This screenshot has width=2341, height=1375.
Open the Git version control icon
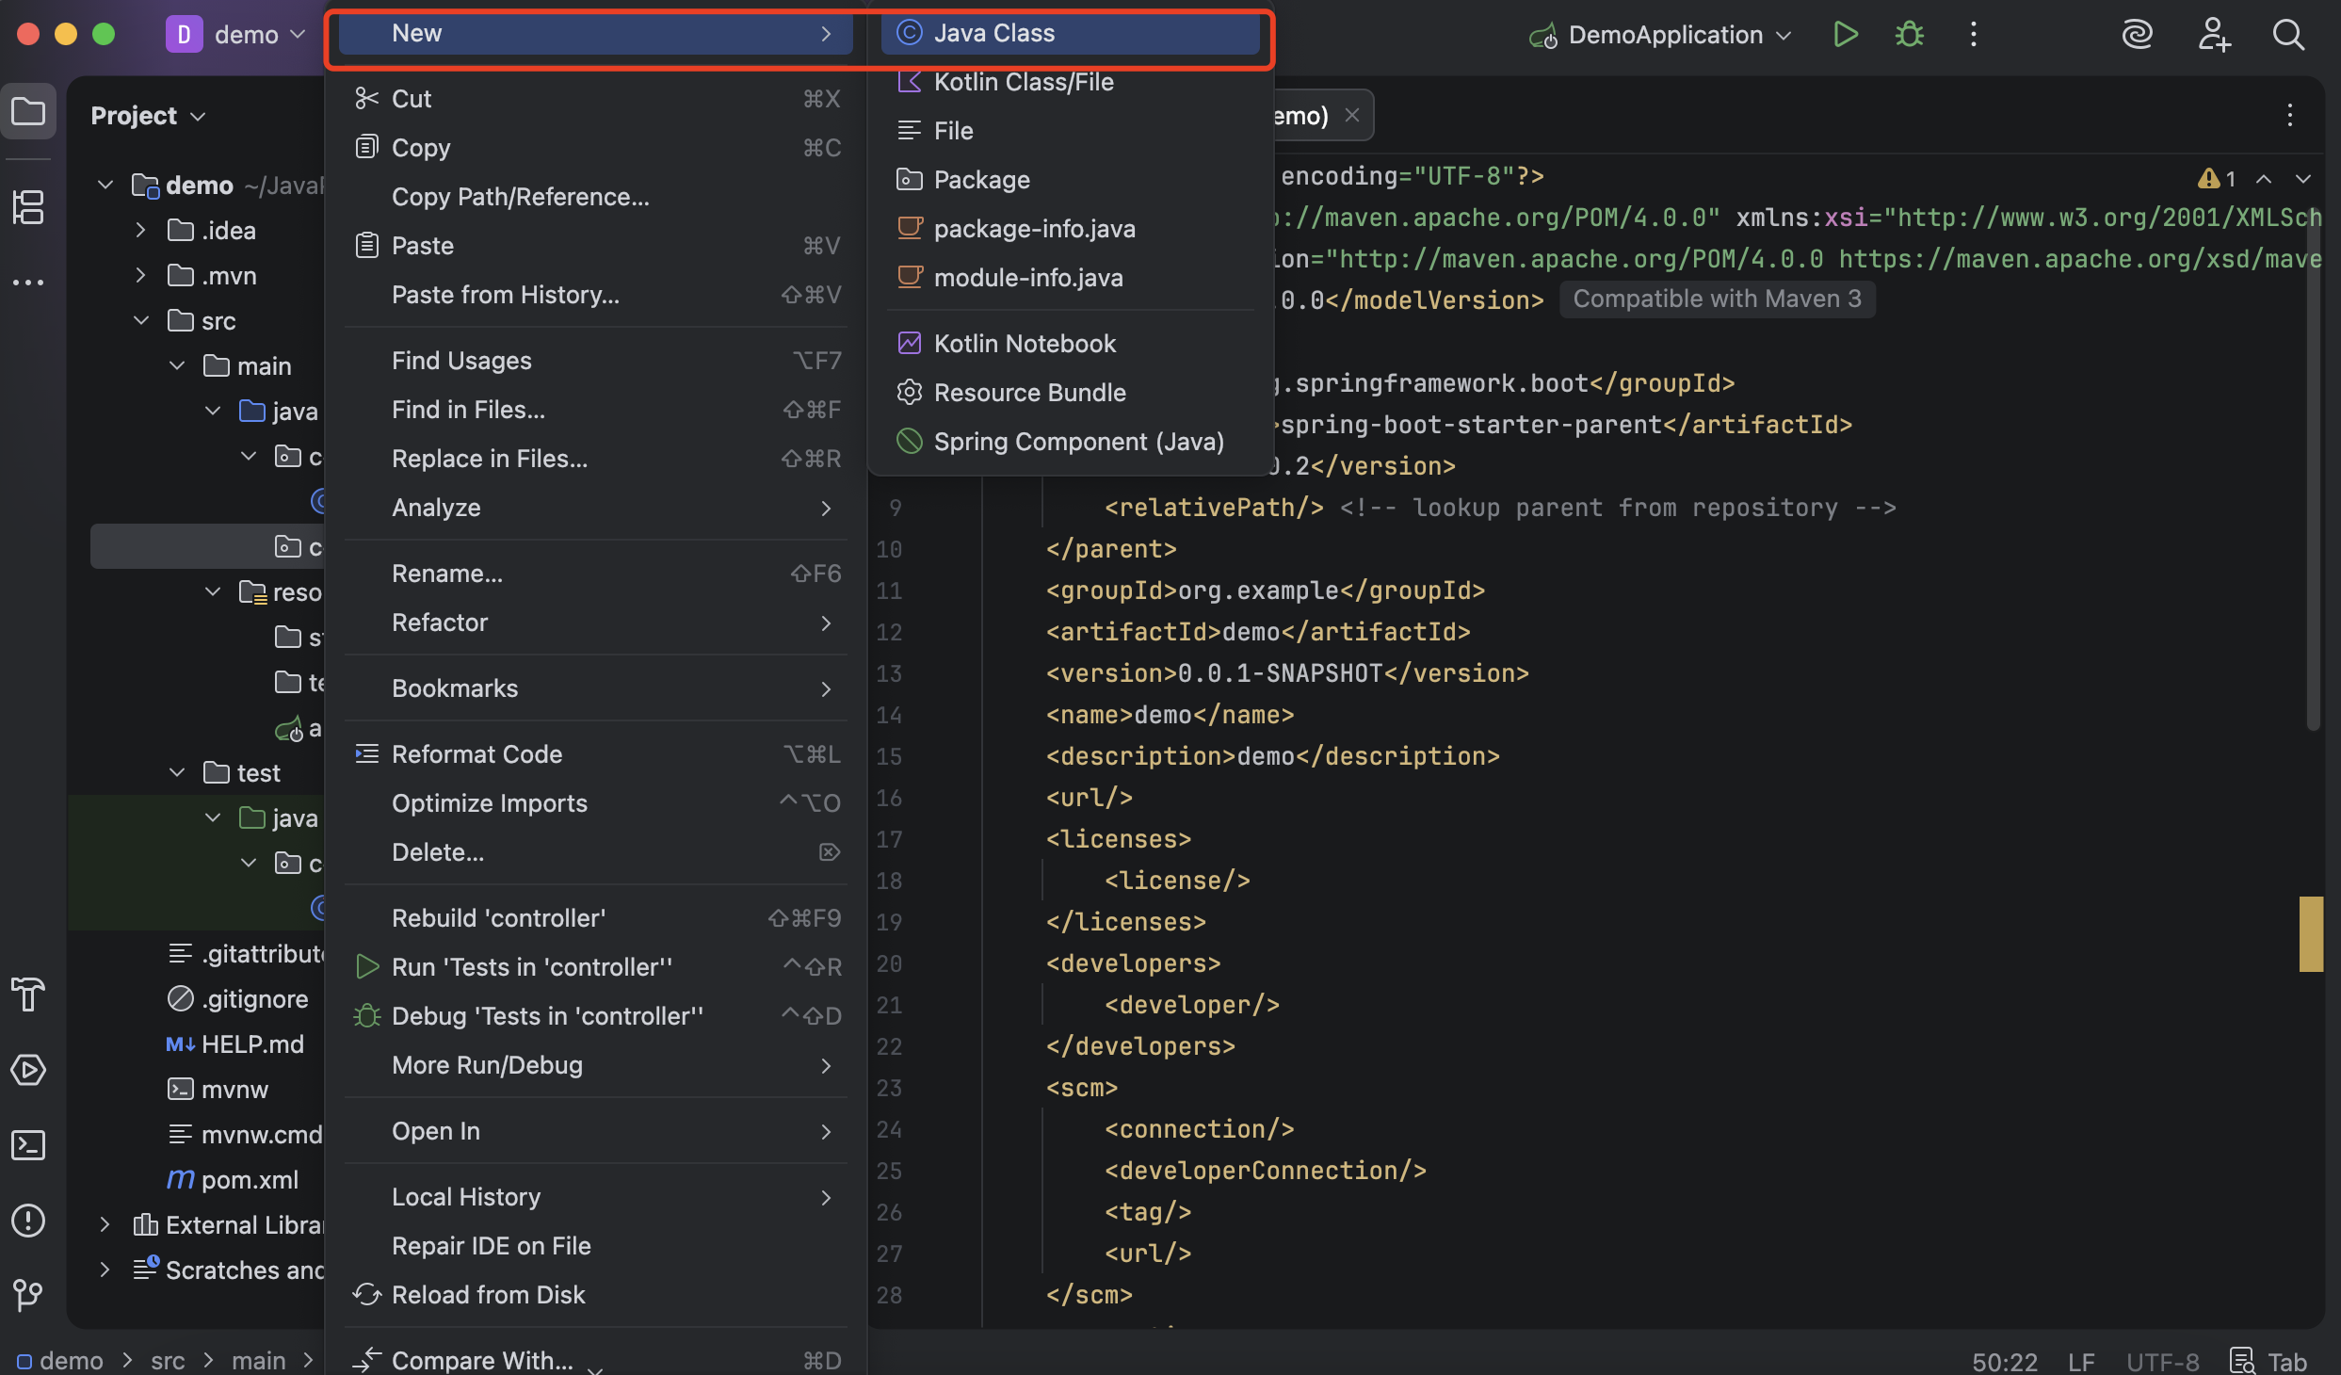pyautogui.click(x=28, y=1294)
